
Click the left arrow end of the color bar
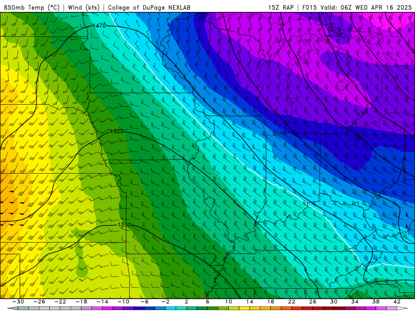coord(12,308)
